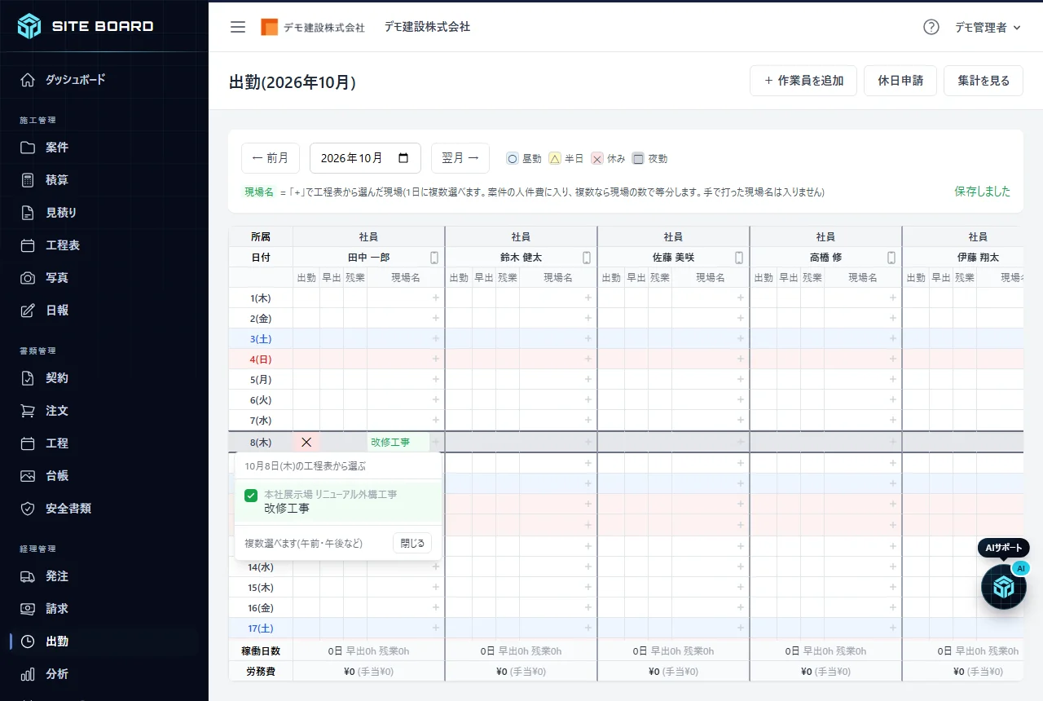1043x701 pixels.
Task: Click the X absence mark on 8(木)
Action: coord(306,442)
